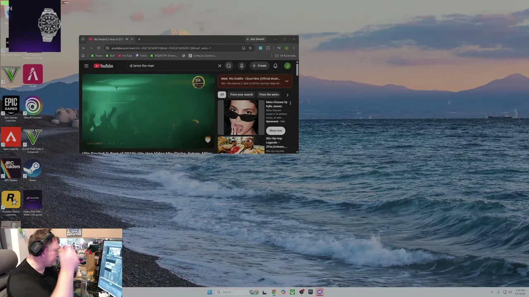Viewport: 529px width, 297px height.
Task: Reload the page in Chrome
Action: click(98, 48)
